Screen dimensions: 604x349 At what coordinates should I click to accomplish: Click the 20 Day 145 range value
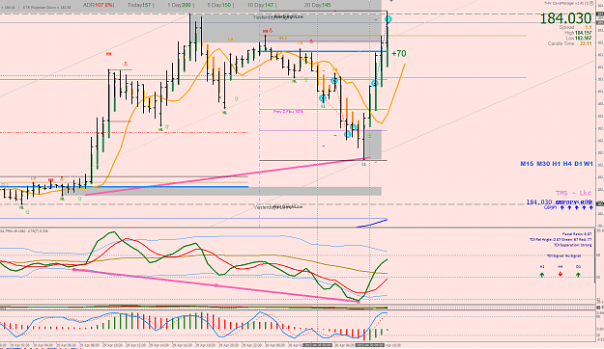pos(318,5)
